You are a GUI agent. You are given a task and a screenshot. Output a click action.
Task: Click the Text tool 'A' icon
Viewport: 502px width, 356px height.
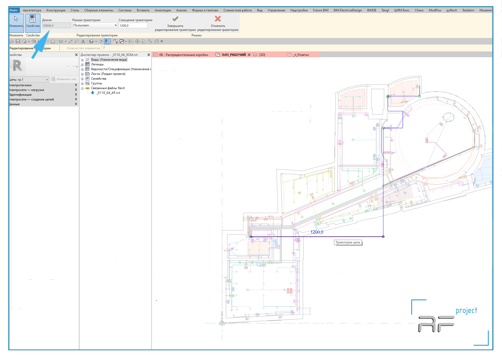(83, 41)
